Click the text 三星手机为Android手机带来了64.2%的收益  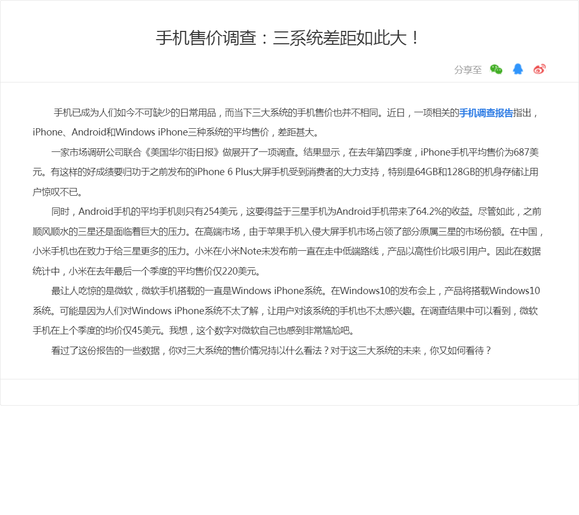coord(380,212)
